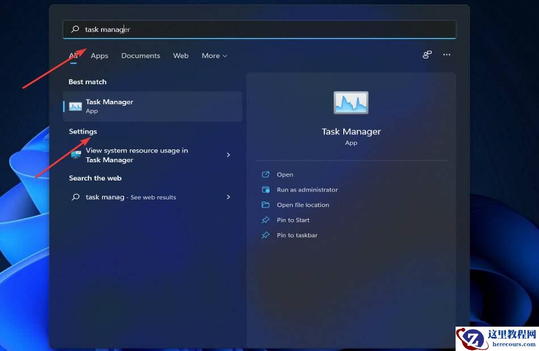The height and width of the screenshot is (351, 539).
Task: Expand the More filter dropdown
Action: point(214,55)
